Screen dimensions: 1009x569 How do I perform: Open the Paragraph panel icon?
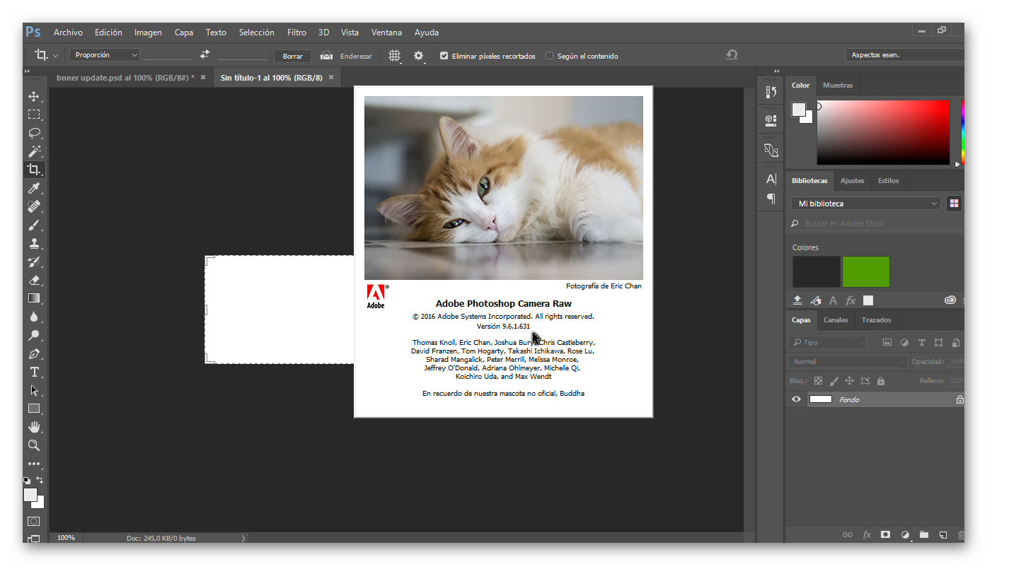point(771,199)
